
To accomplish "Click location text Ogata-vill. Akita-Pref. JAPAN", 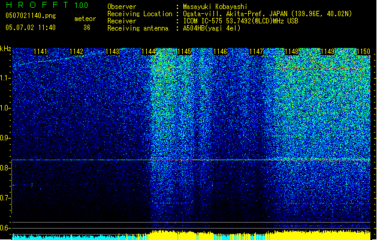I will (x=235, y=14).
